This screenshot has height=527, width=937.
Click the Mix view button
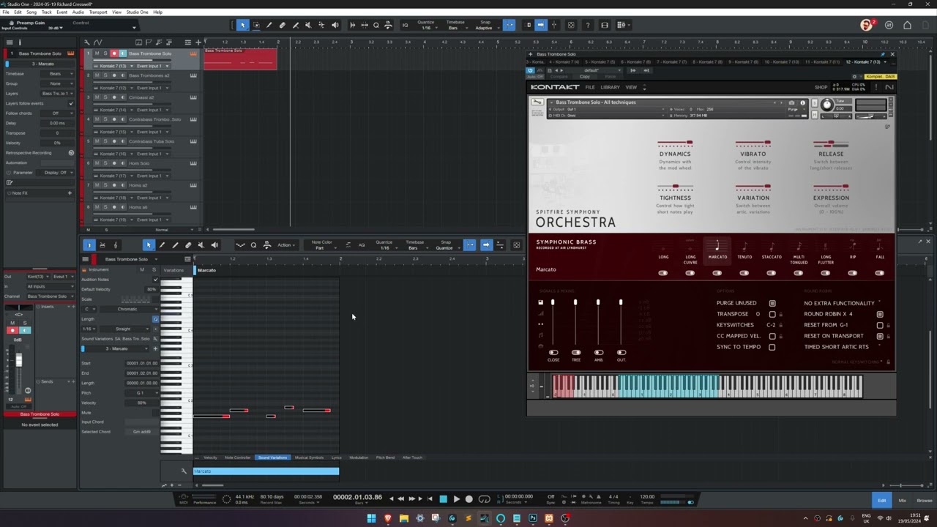pos(902,501)
